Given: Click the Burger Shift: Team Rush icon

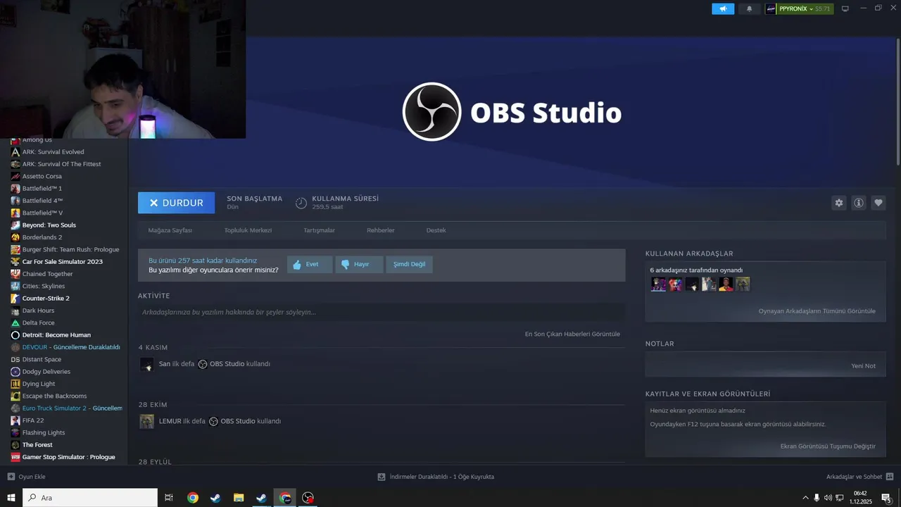Looking at the screenshot, I should [15, 249].
